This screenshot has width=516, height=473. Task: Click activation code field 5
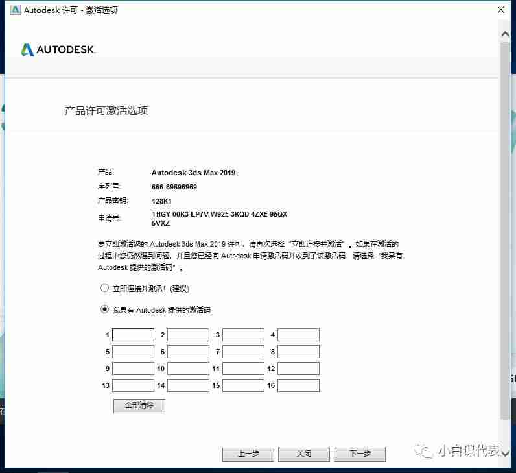(x=133, y=352)
